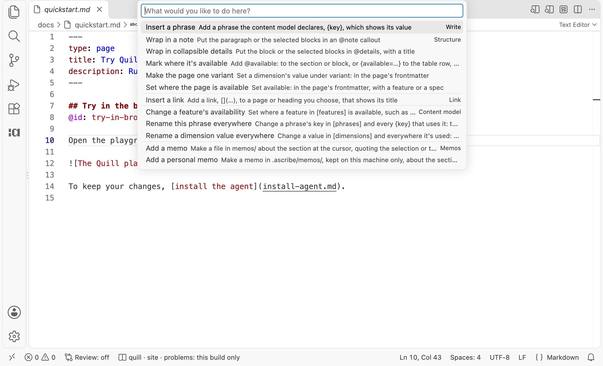Open the editor More Actions ellipsis
603x366 pixels.
[592, 10]
